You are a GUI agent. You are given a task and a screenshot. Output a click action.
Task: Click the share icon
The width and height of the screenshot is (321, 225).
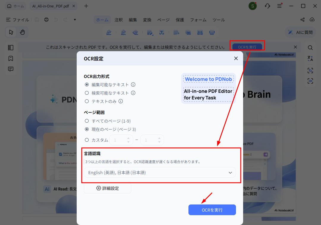click(303, 20)
